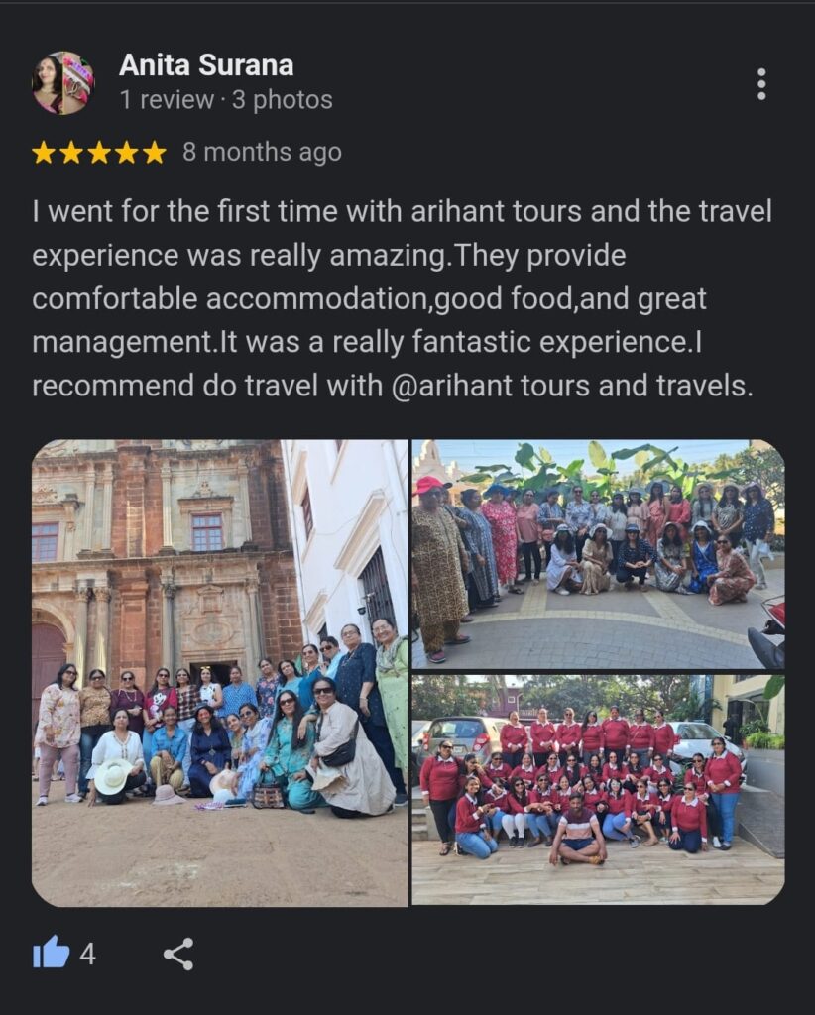This screenshot has height=1015, width=815.
Task: Tap the '8 months ago' timestamp
Action: pos(262,152)
